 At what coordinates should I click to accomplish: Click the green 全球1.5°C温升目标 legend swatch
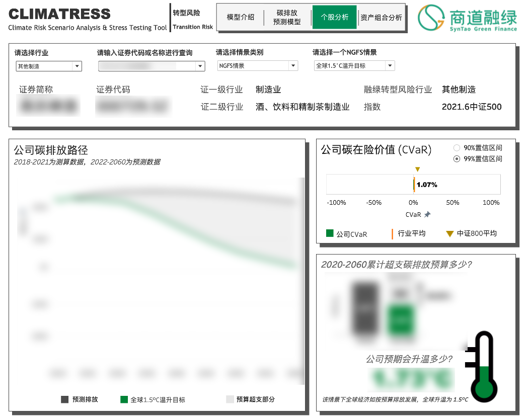tap(124, 399)
